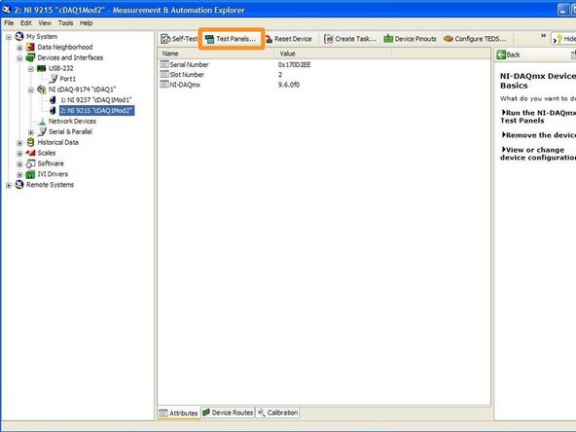Open View or change device configuration link
Image resolution: width=576 pixels, height=432 pixels.
pyautogui.click(x=538, y=154)
